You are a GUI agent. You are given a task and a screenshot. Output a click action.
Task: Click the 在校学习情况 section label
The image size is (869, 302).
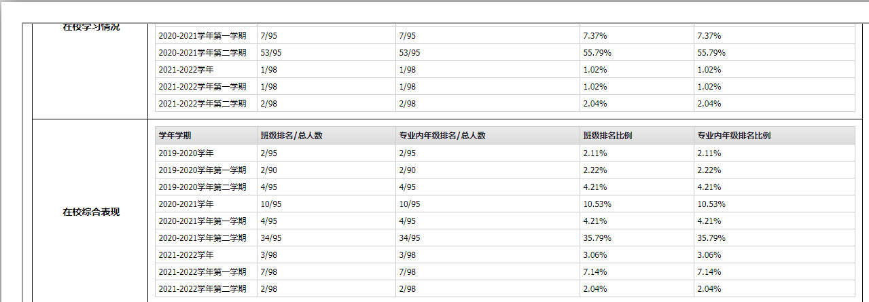(91, 27)
